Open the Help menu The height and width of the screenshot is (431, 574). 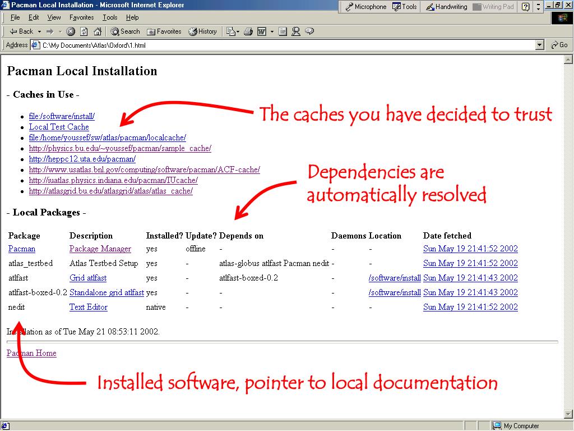click(x=132, y=17)
